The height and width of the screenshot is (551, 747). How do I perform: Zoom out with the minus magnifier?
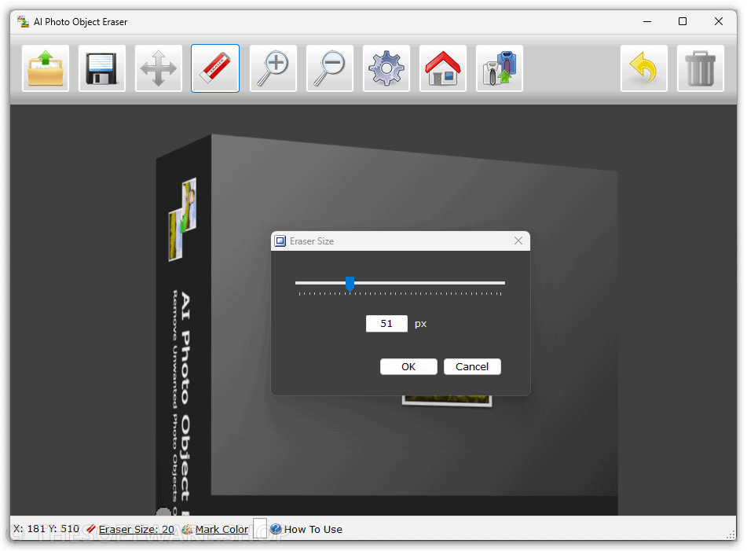[330, 68]
